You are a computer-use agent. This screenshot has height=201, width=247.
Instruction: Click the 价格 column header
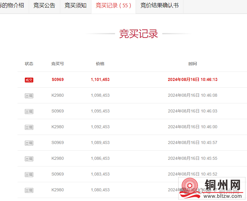tap(100, 64)
